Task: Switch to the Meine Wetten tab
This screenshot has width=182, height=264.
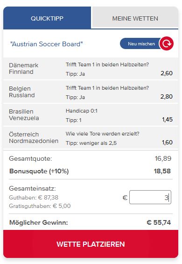Action: tap(135, 18)
